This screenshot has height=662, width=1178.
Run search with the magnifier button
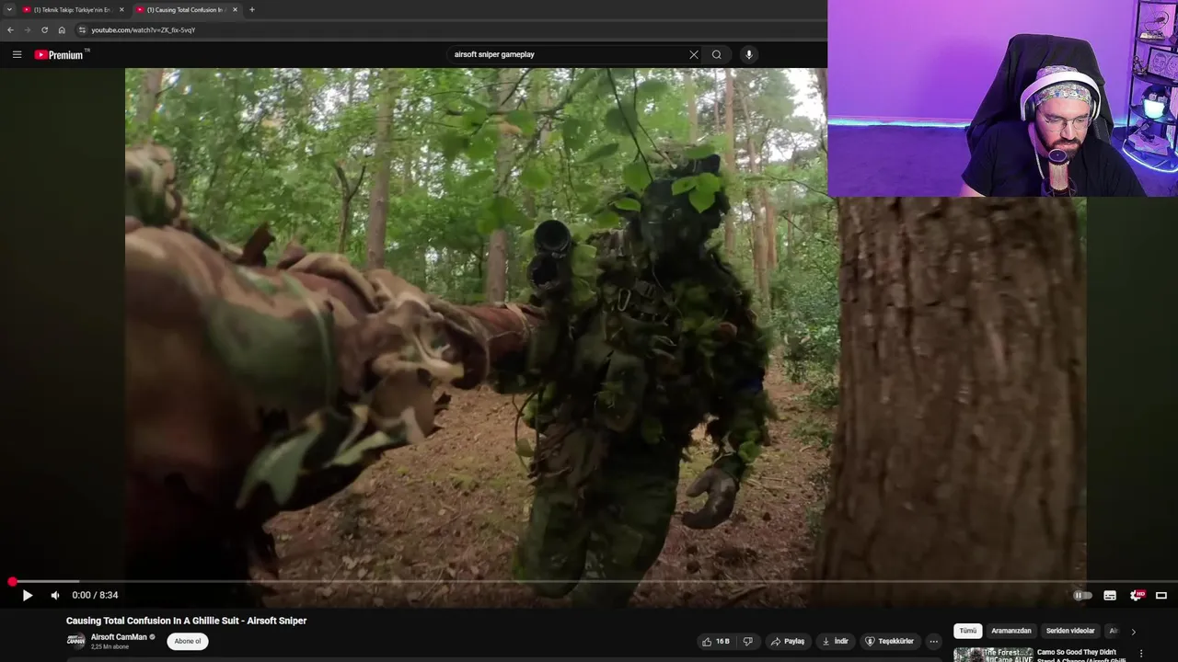(717, 54)
